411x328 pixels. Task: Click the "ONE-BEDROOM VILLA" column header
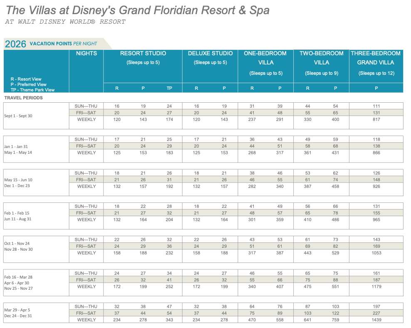(265, 58)
